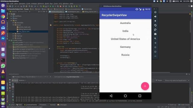The height and width of the screenshot is (108, 193).
Task: Select India in the country list
Action: pyautogui.click(x=125, y=31)
